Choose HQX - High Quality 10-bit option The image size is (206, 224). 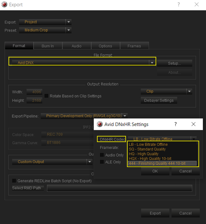tap(162, 158)
